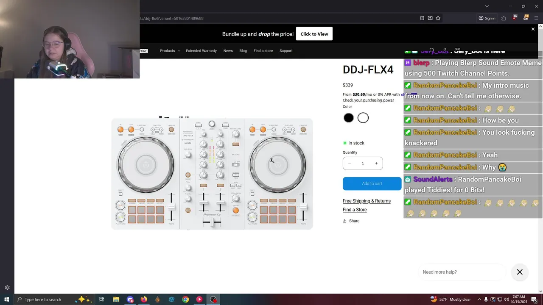Viewport: 543px width, 305px height.
Task: Open the browser extensions puzzle icon
Action: (504, 18)
